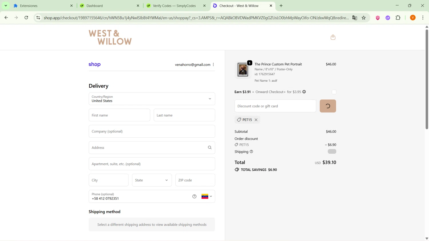The image size is (429, 241).
Task: Click the Discount code or gift card field
Action: (x=275, y=106)
